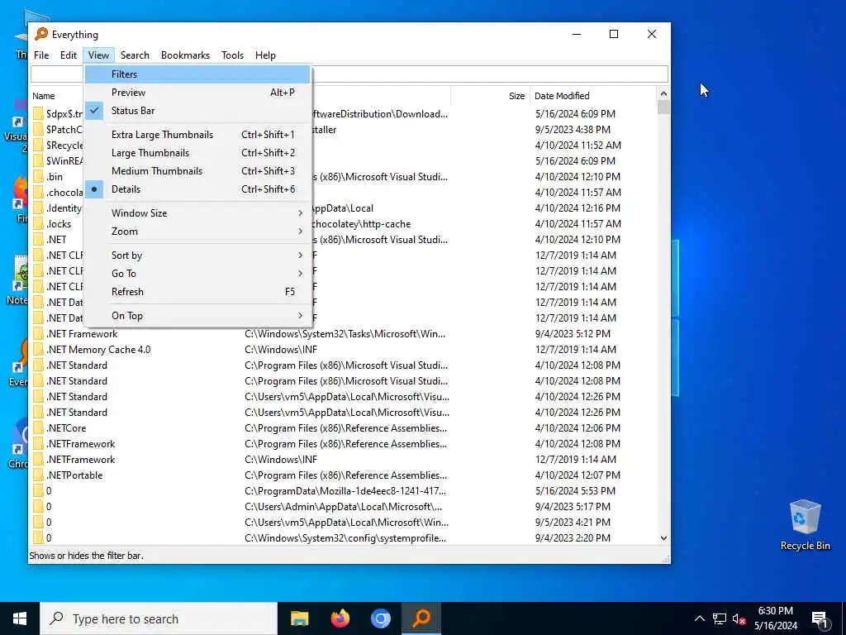
Task: Click date 9/5/2023 4:38 PM
Action: pos(573,130)
